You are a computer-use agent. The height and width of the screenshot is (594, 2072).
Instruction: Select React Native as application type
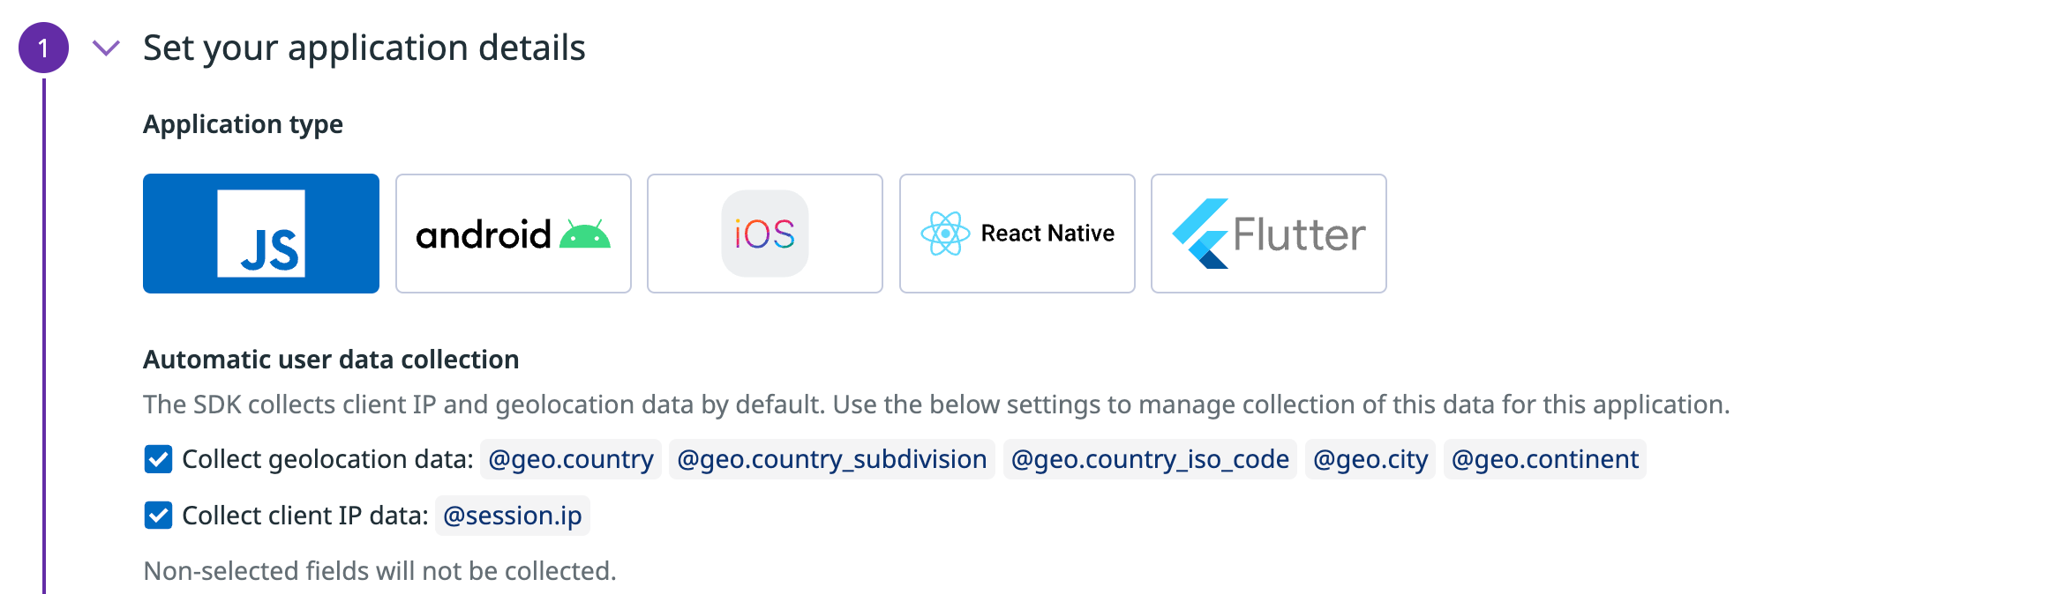[1017, 234]
